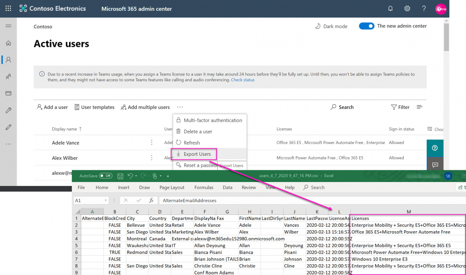Click the Excel ribbon Search box
Viewport: 466px width, 275px height.
(x=314, y=187)
